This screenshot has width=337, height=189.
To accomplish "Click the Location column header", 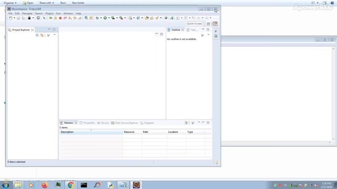I will [x=176, y=132].
